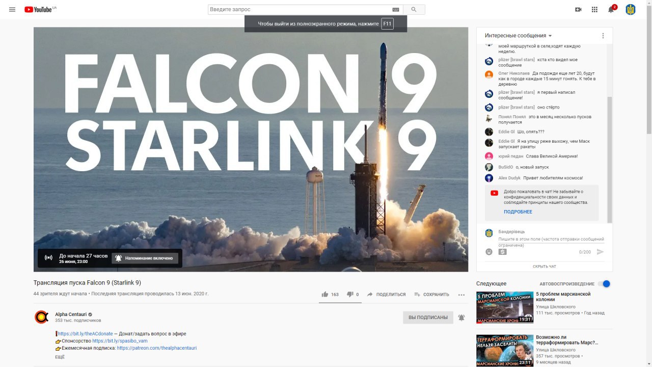
Task: Click the search magnifier button
Action: [414, 9]
